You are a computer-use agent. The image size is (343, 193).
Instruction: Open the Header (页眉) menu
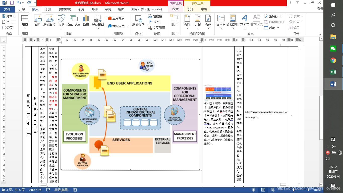pos(187,22)
